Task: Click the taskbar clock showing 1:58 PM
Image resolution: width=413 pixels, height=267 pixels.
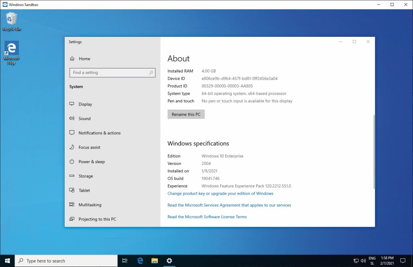Action: point(387,261)
